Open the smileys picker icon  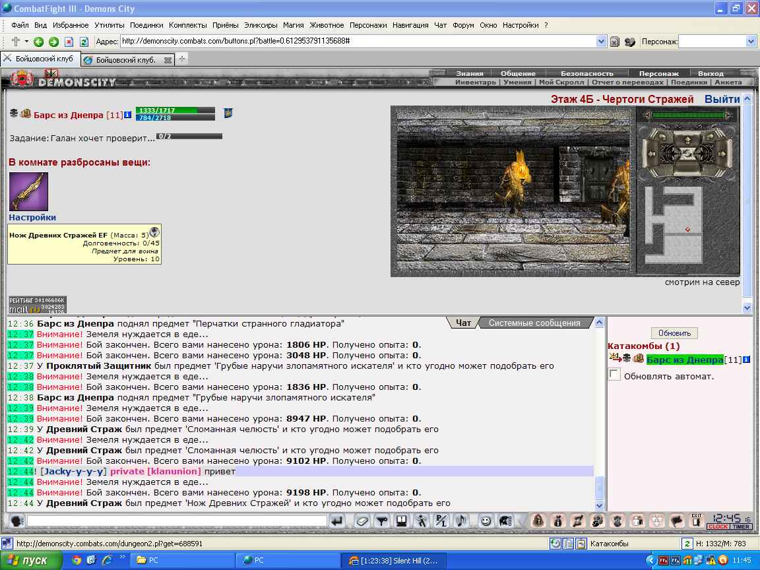[x=485, y=521]
